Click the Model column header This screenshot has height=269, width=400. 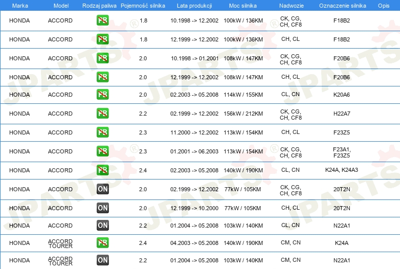click(61, 6)
